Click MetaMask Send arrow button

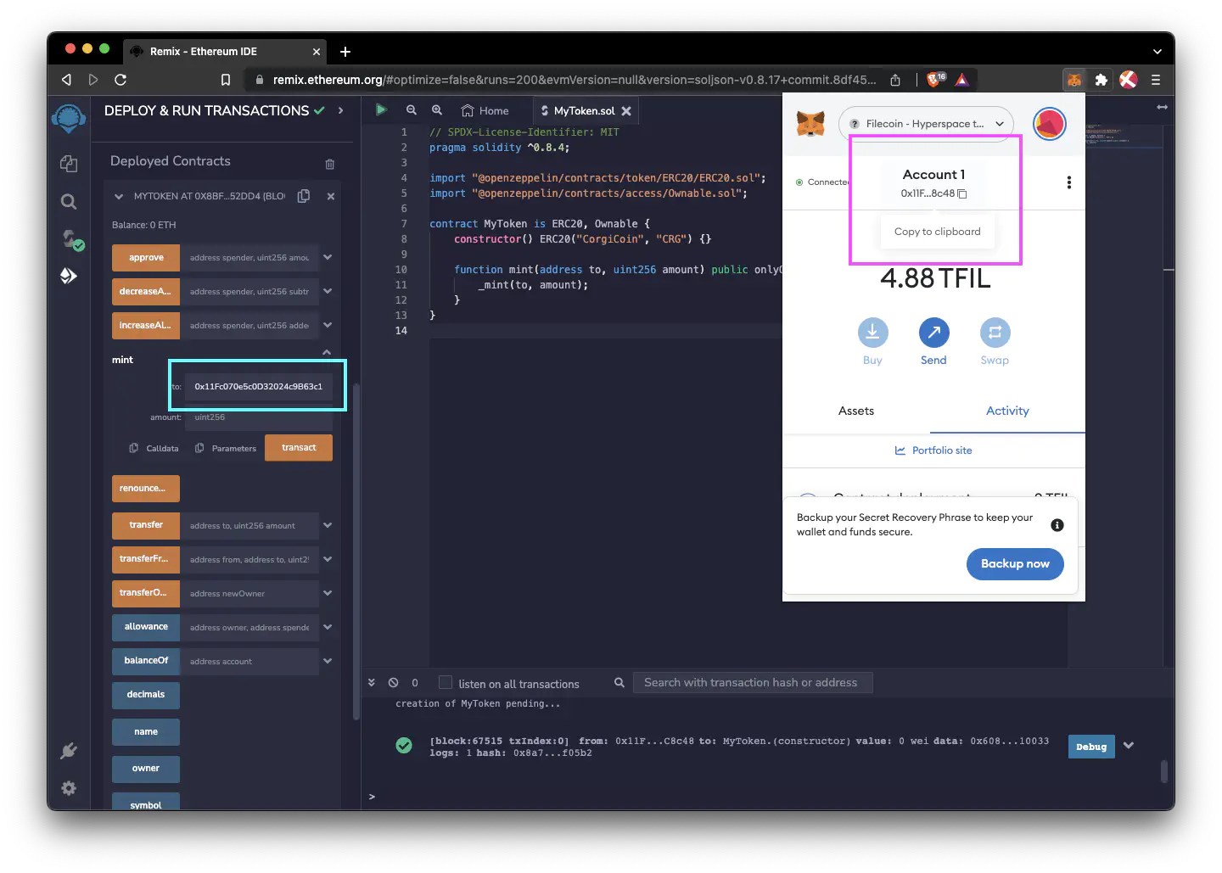[x=933, y=333]
